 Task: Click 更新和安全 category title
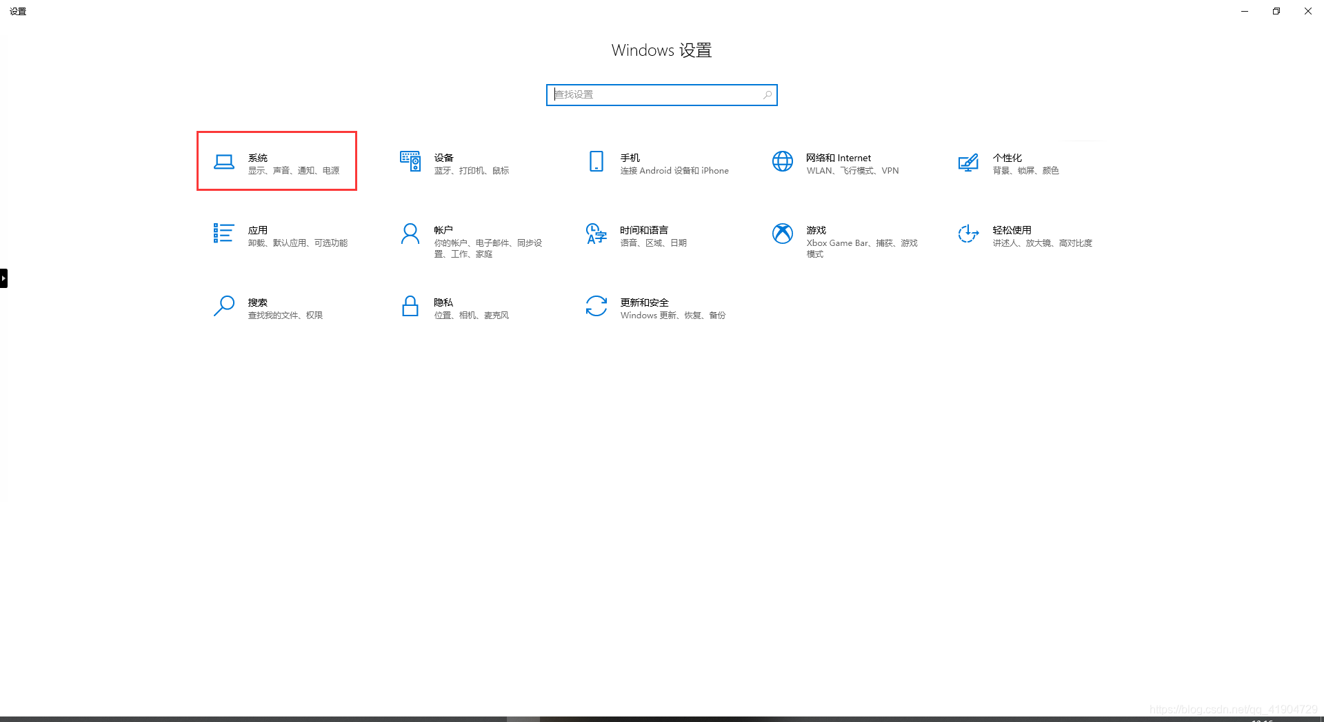coord(644,302)
